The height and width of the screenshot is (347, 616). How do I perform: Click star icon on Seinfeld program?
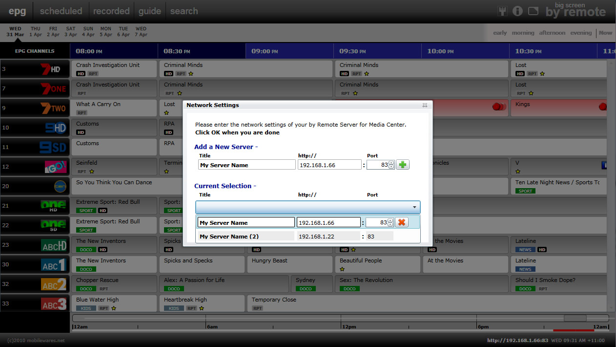tap(91, 172)
